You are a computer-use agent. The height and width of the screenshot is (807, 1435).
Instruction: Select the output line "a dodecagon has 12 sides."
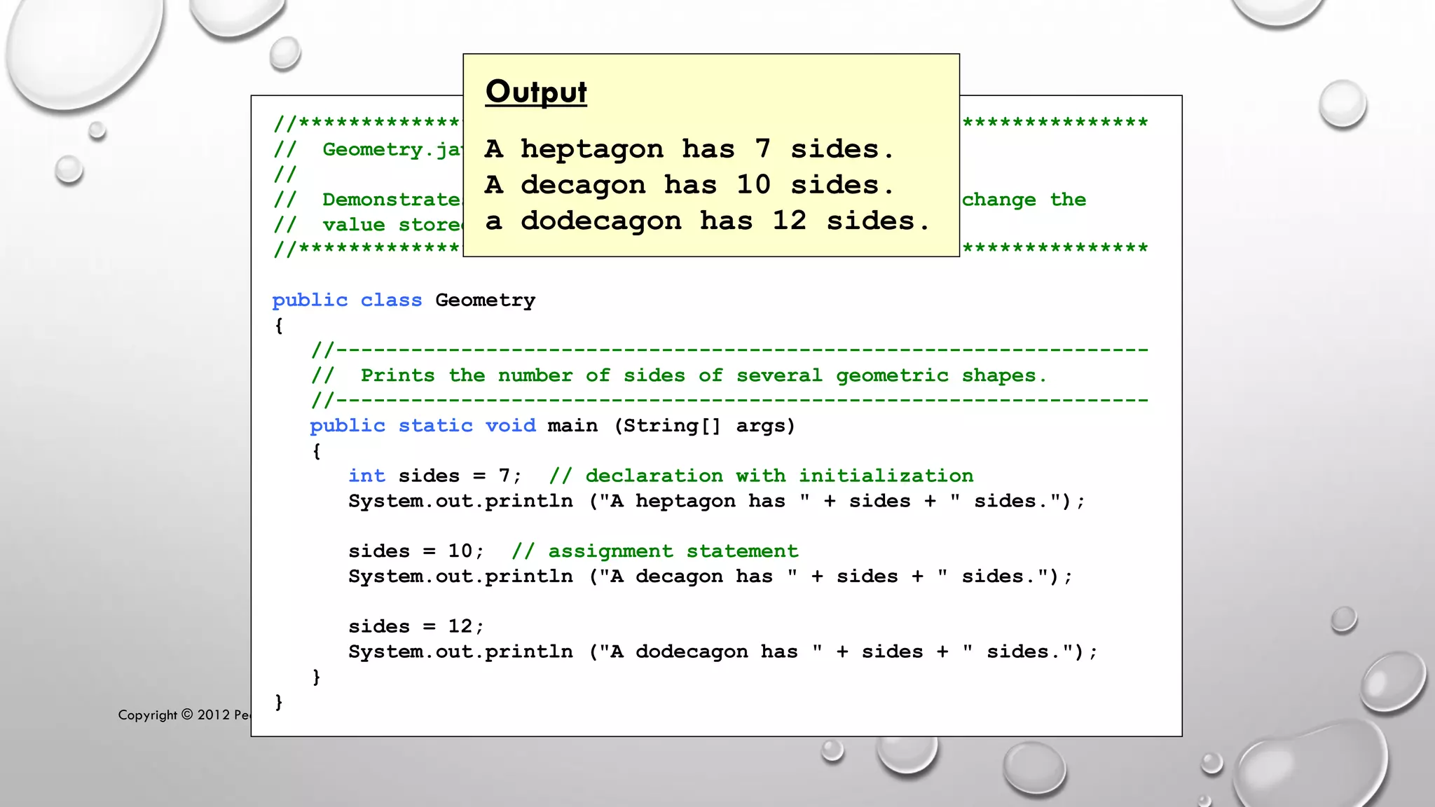[708, 221]
